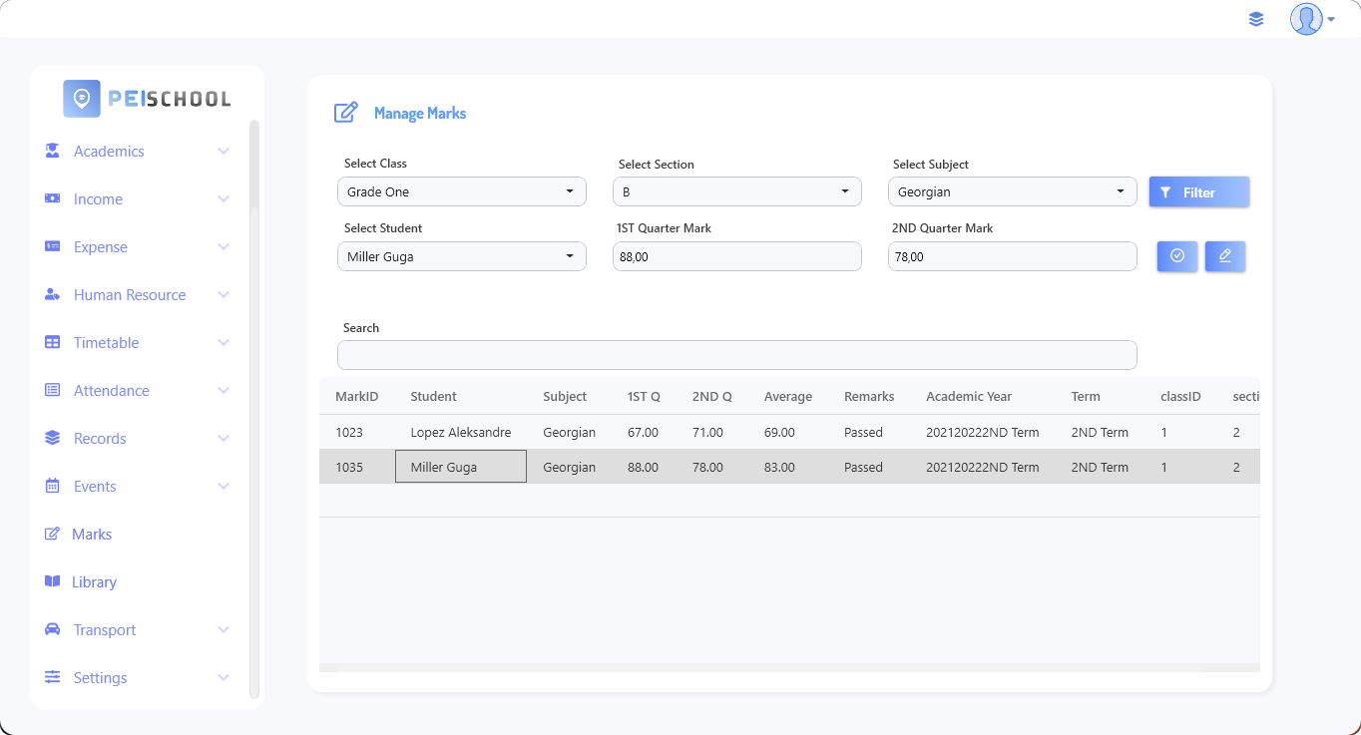
Task: Click the save checkmark icon button
Action: (1177, 256)
